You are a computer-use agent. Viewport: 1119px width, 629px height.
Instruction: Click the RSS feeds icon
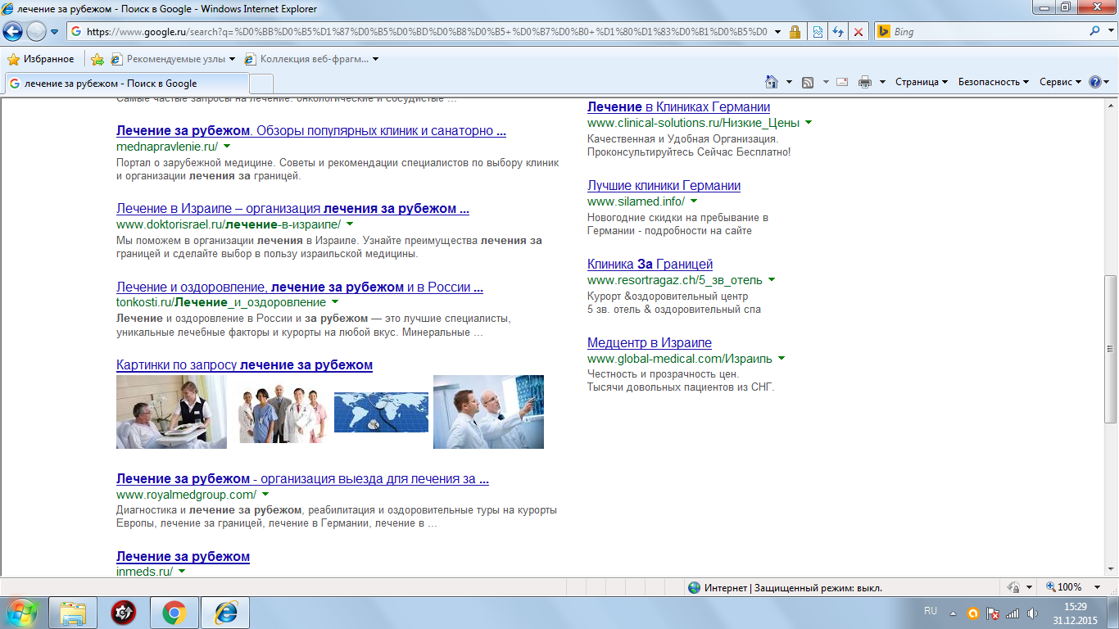(808, 82)
